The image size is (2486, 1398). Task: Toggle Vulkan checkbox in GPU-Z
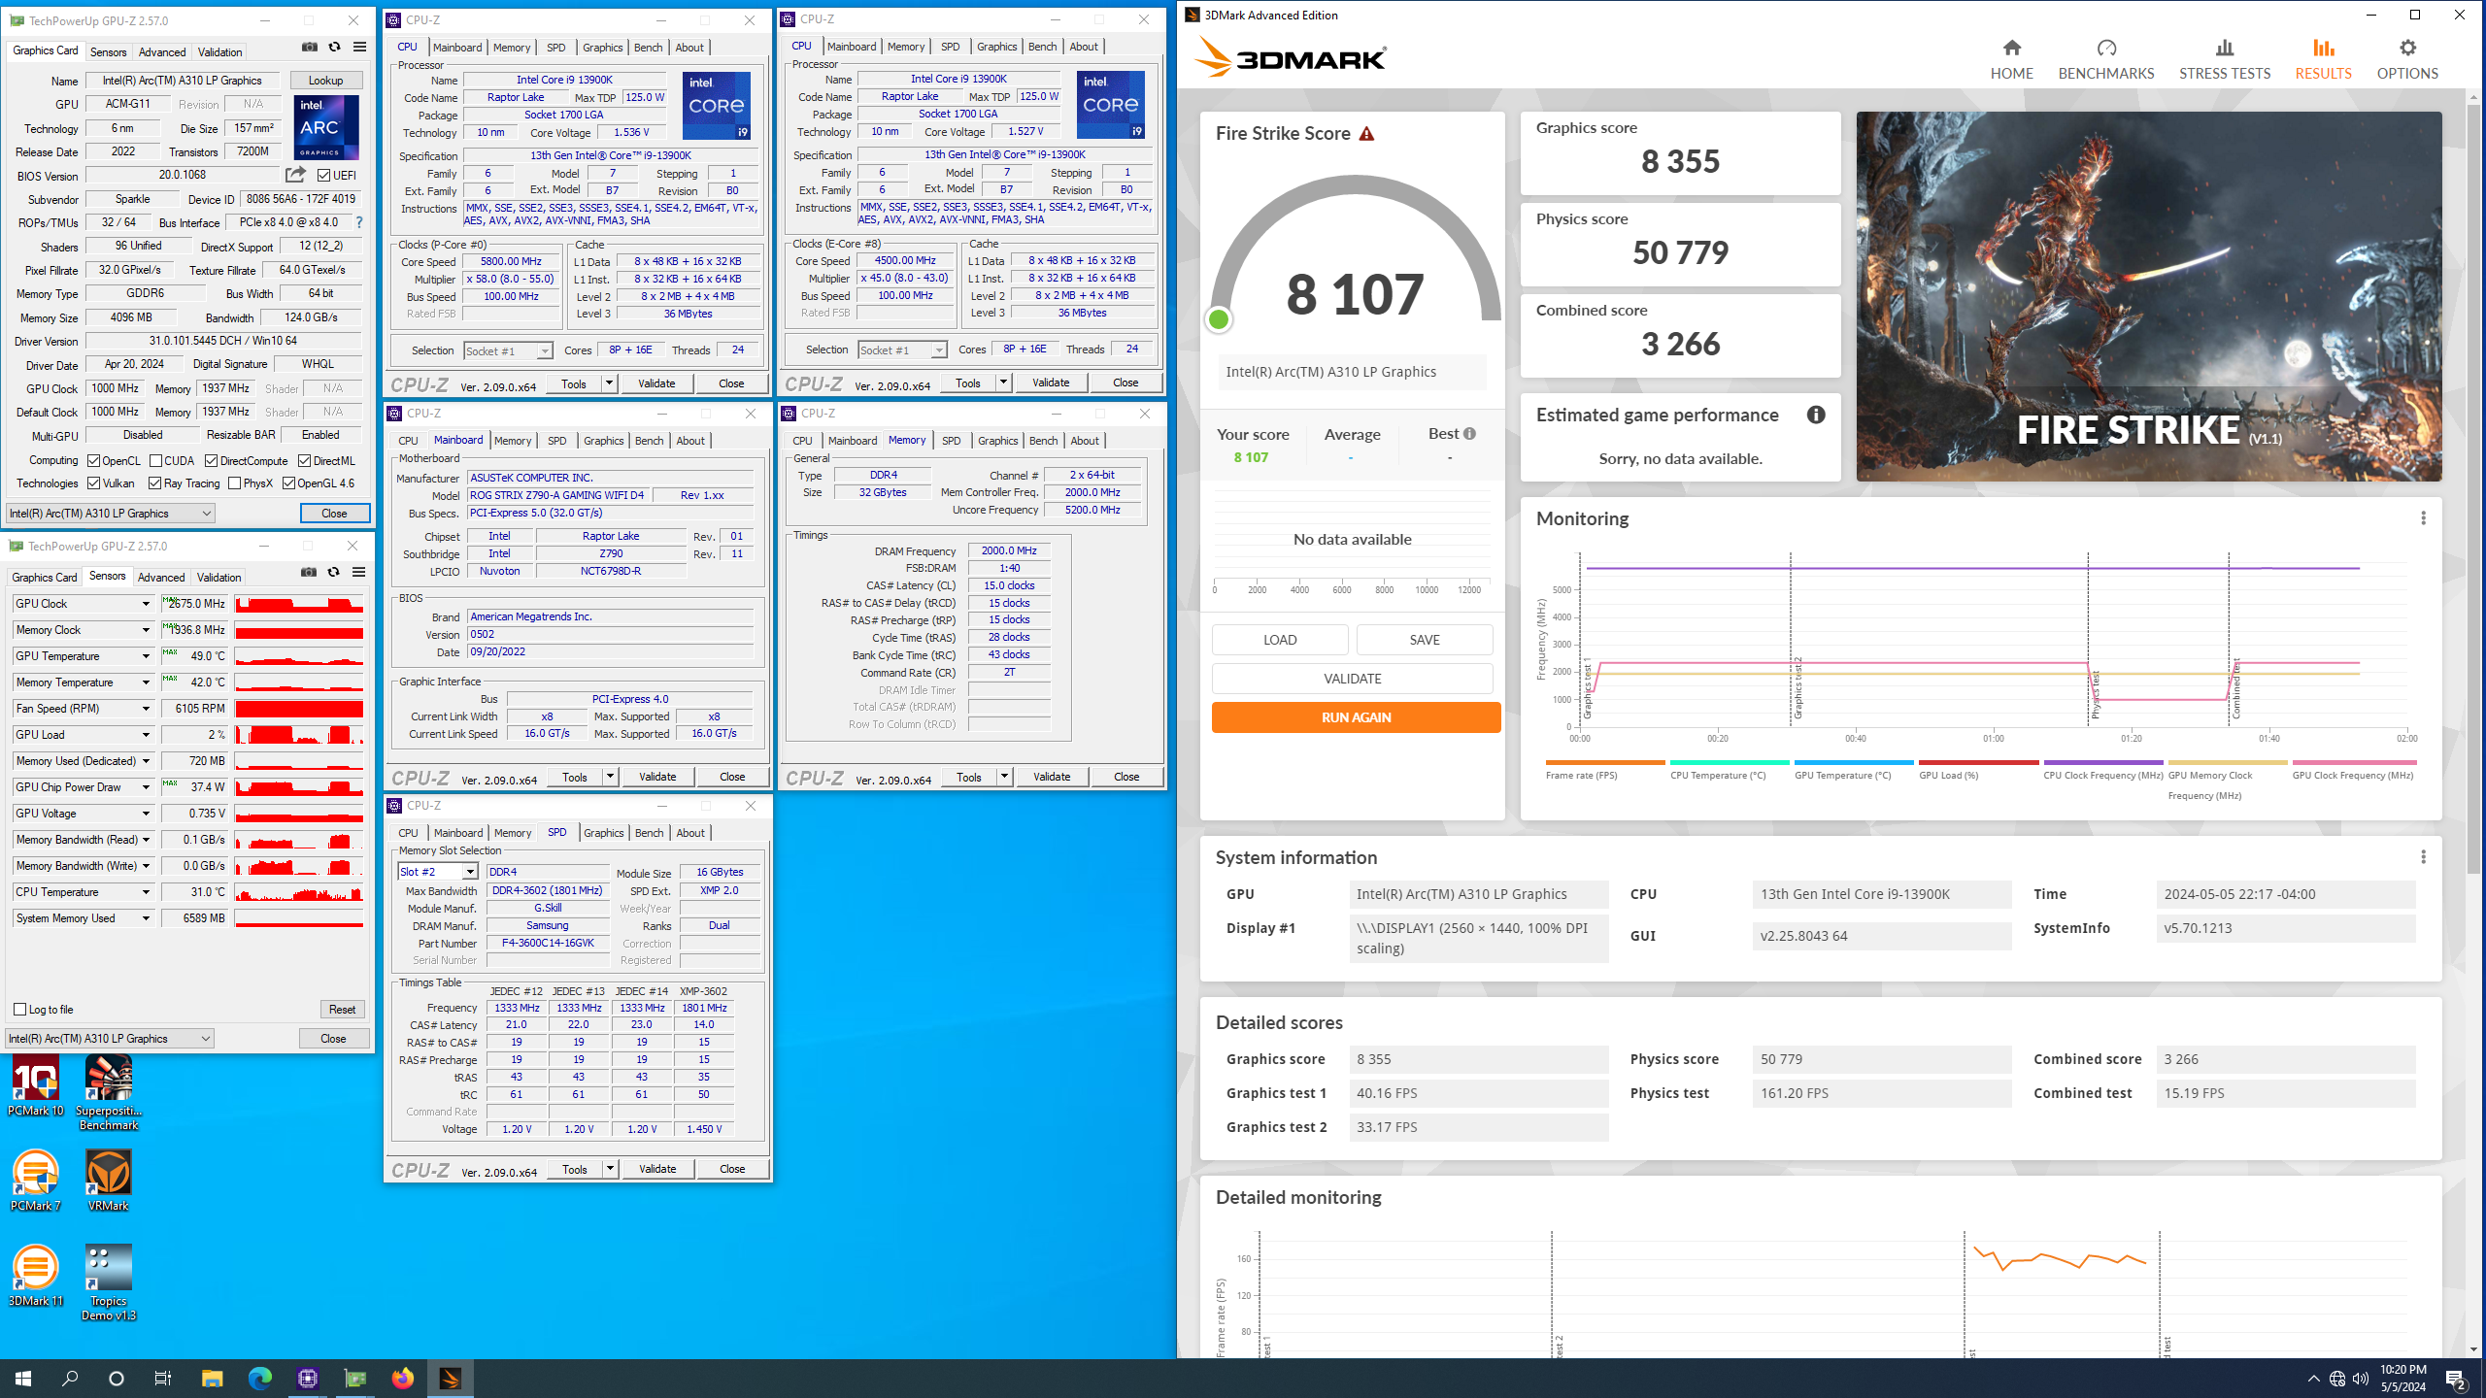pyautogui.click(x=94, y=483)
